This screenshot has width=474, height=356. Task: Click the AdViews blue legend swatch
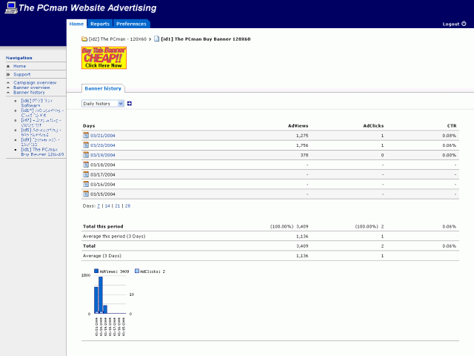[x=96, y=271]
